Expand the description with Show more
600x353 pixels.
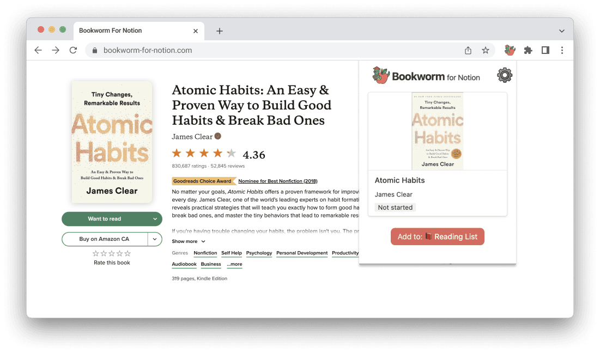point(185,241)
